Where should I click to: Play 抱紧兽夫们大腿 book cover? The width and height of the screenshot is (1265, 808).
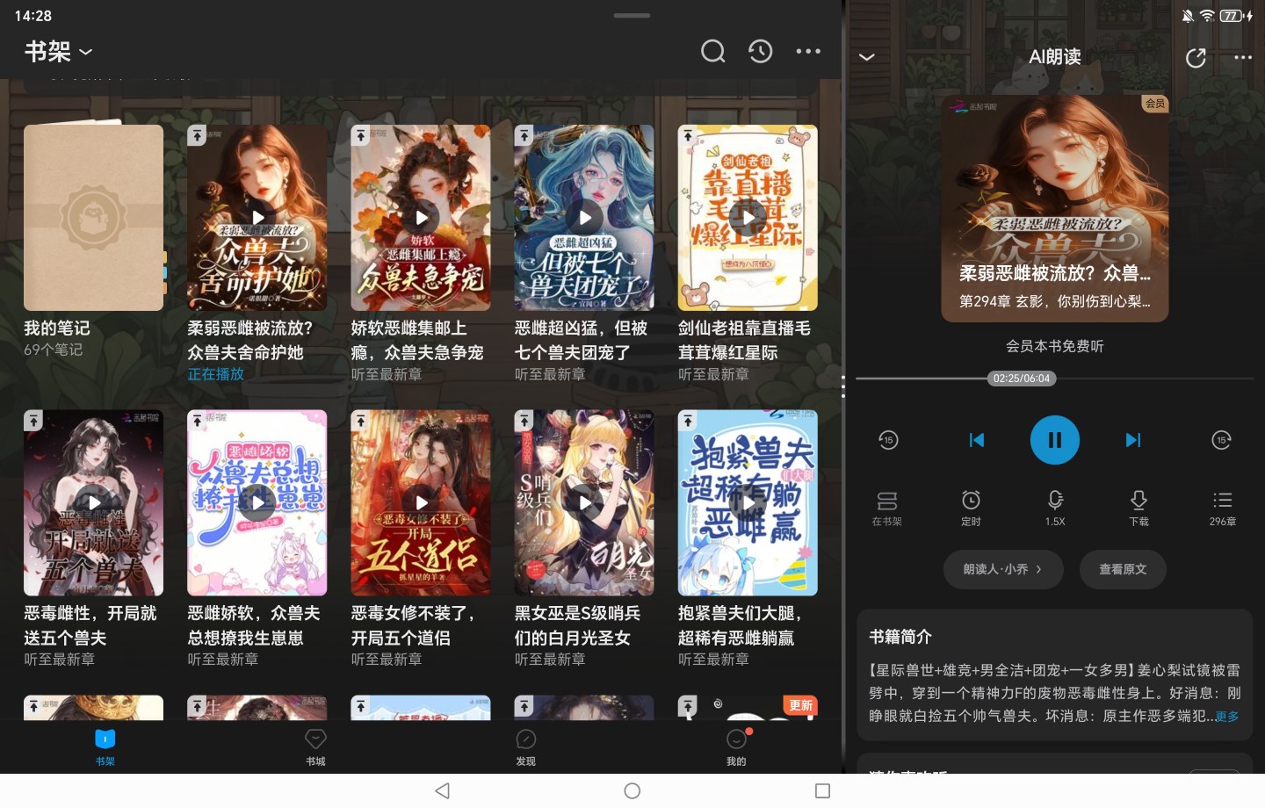[x=748, y=503]
